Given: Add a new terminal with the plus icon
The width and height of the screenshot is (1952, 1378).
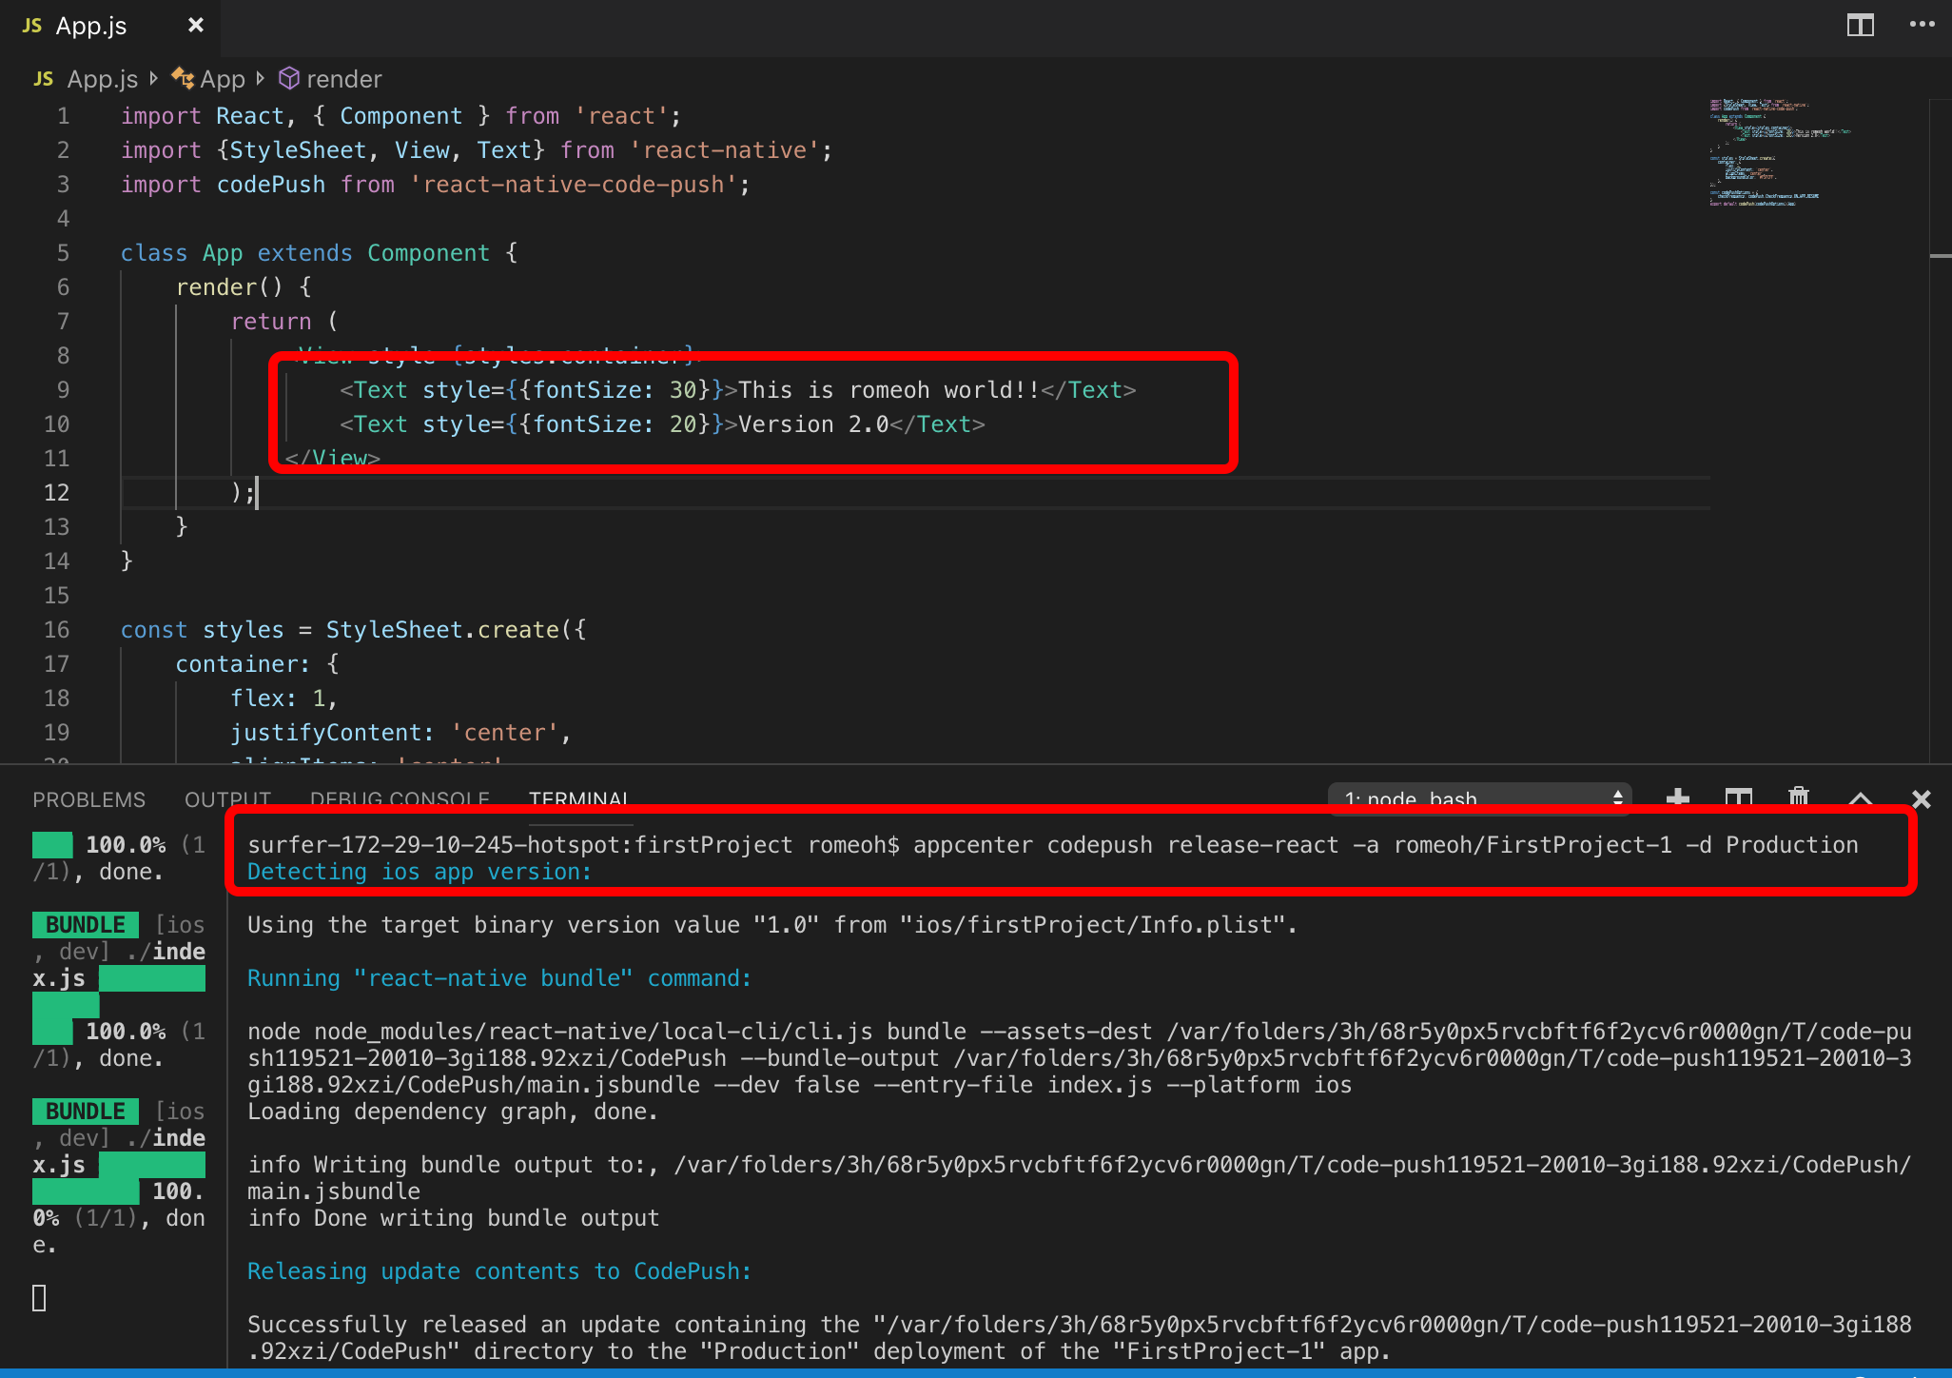Looking at the screenshot, I should pyautogui.click(x=1678, y=797).
